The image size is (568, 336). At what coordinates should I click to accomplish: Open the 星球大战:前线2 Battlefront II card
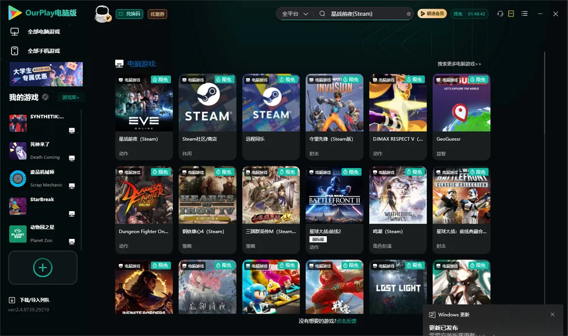[335, 209]
